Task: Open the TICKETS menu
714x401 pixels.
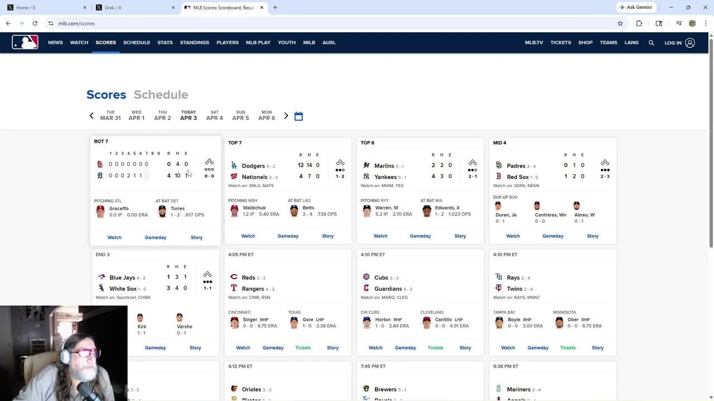Action: click(561, 42)
